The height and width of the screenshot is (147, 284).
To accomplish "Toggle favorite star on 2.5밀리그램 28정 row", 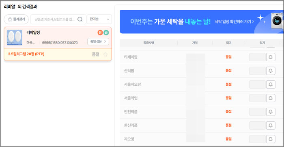I will coord(105,54).
